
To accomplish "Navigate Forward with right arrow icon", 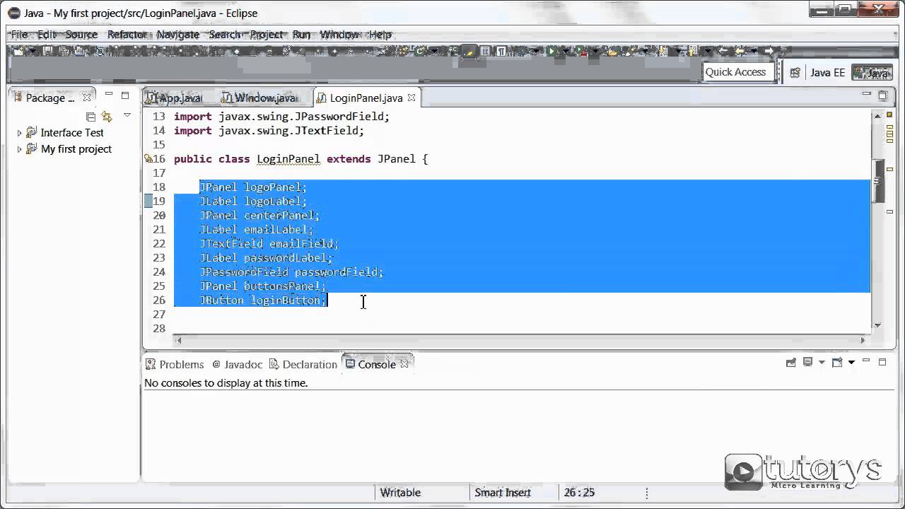I will point(768,51).
